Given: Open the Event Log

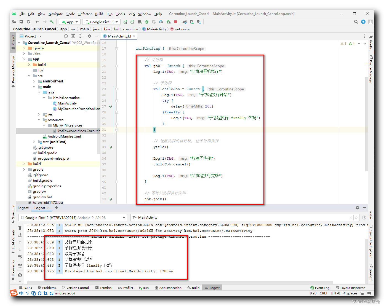Looking at the screenshot, I should [320, 288].
